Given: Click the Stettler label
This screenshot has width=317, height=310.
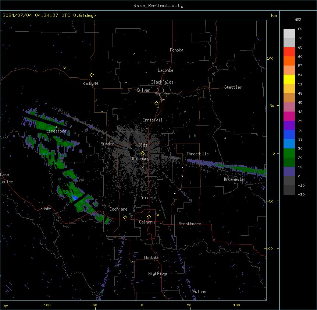Looking at the screenshot, I should pyautogui.click(x=233, y=87).
